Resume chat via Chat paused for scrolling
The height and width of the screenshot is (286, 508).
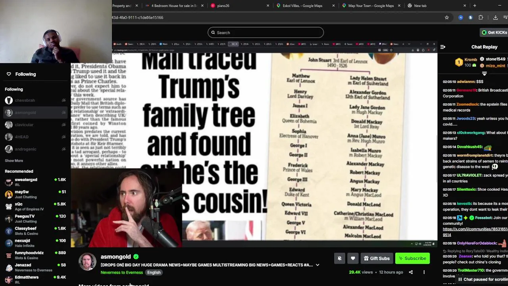[x=483, y=280]
